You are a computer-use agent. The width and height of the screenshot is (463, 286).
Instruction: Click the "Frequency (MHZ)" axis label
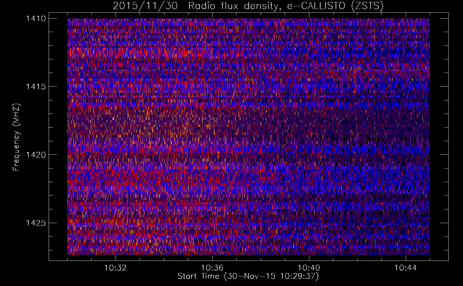click(16, 137)
